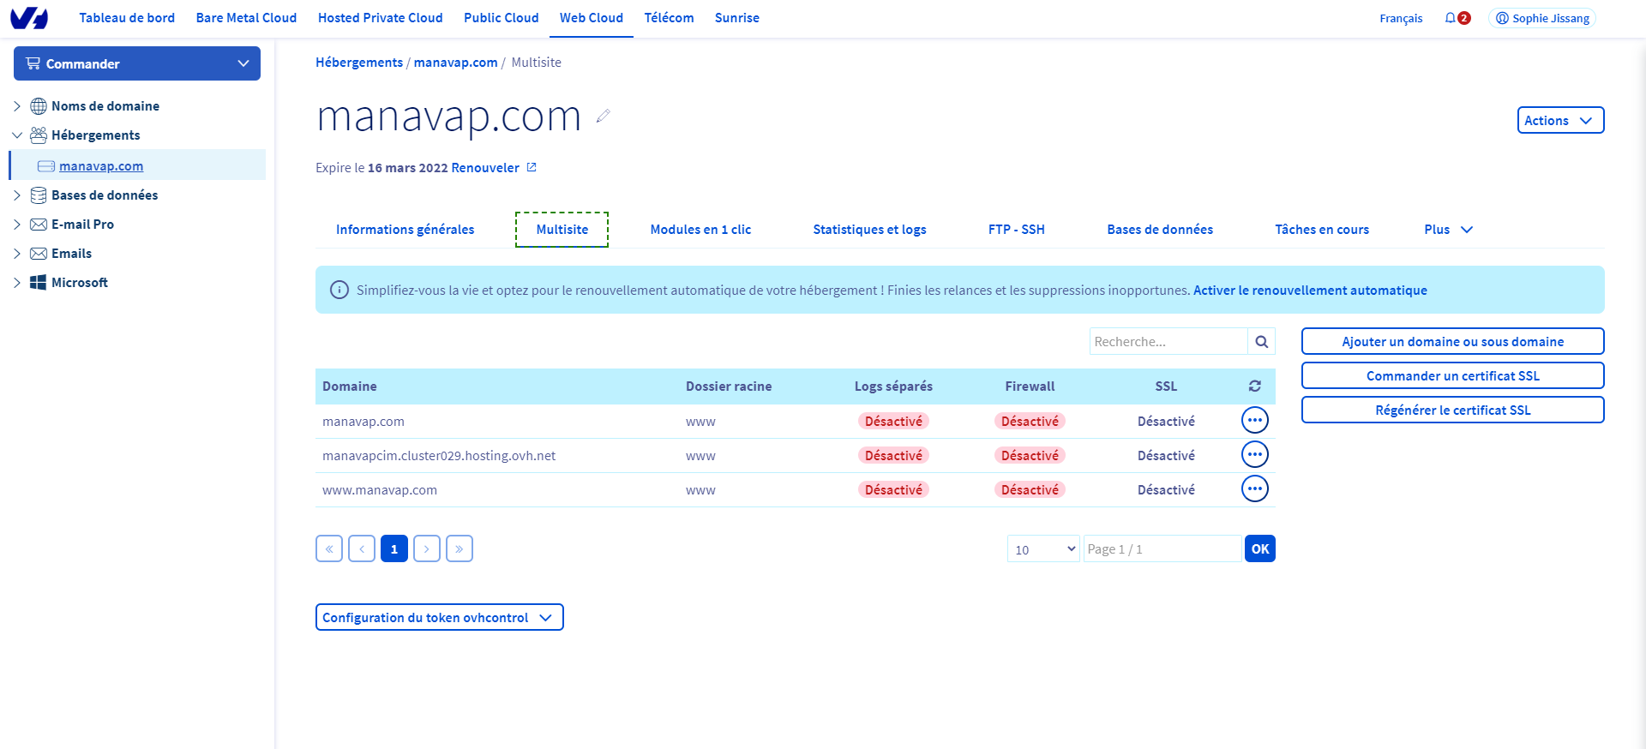Open Public Cloud in top menu
Image resolution: width=1646 pixels, height=749 pixels.
pos(501,18)
